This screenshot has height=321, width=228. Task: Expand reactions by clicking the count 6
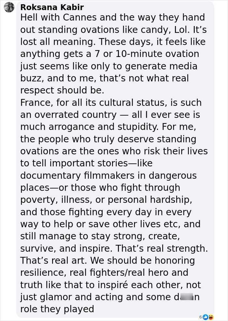(x=201, y=317)
